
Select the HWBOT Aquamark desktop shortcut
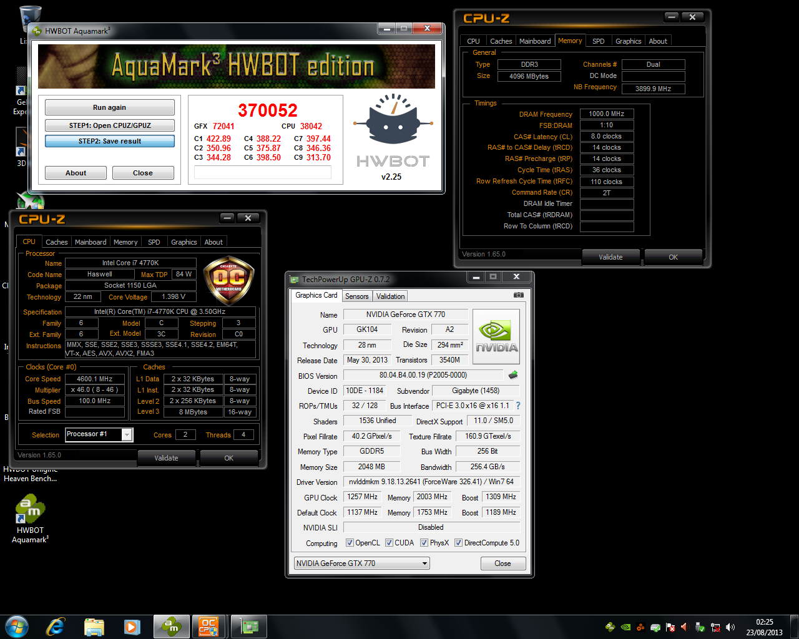tap(31, 519)
